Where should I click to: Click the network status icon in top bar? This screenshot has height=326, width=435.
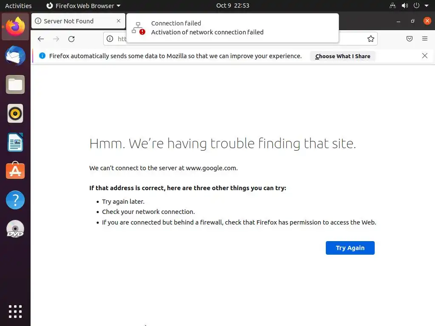click(393, 6)
